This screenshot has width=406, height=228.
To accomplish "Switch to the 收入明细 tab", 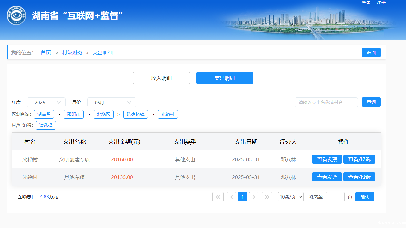I will click(x=161, y=78).
